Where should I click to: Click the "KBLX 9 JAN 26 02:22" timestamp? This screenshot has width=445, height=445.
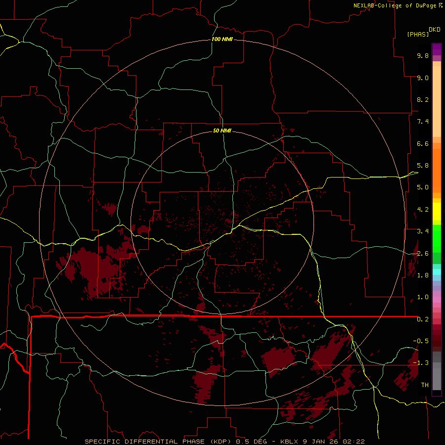coord(322,442)
